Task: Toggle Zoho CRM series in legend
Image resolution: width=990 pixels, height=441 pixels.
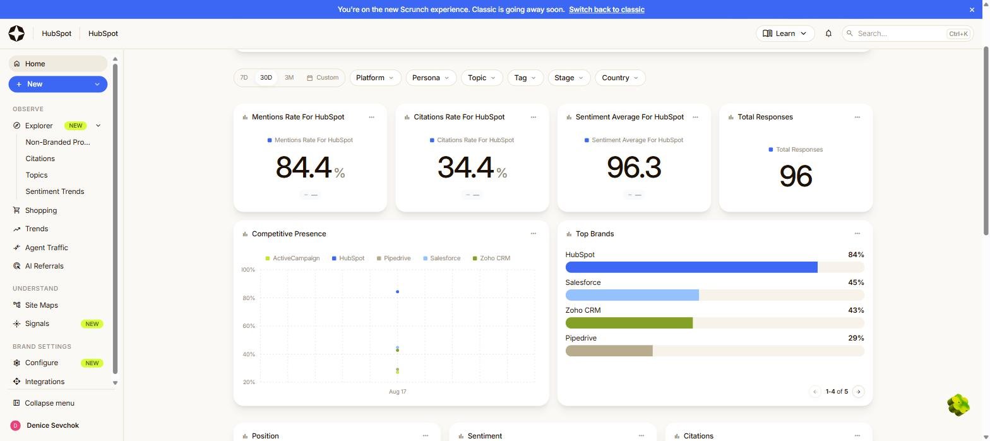Action: click(x=491, y=258)
